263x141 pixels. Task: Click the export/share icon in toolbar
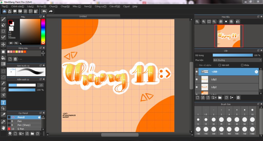[x=10, y=11]
